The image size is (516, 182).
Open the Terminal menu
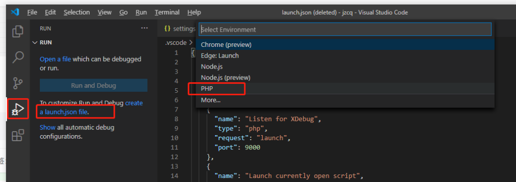(x=167, y=13)
